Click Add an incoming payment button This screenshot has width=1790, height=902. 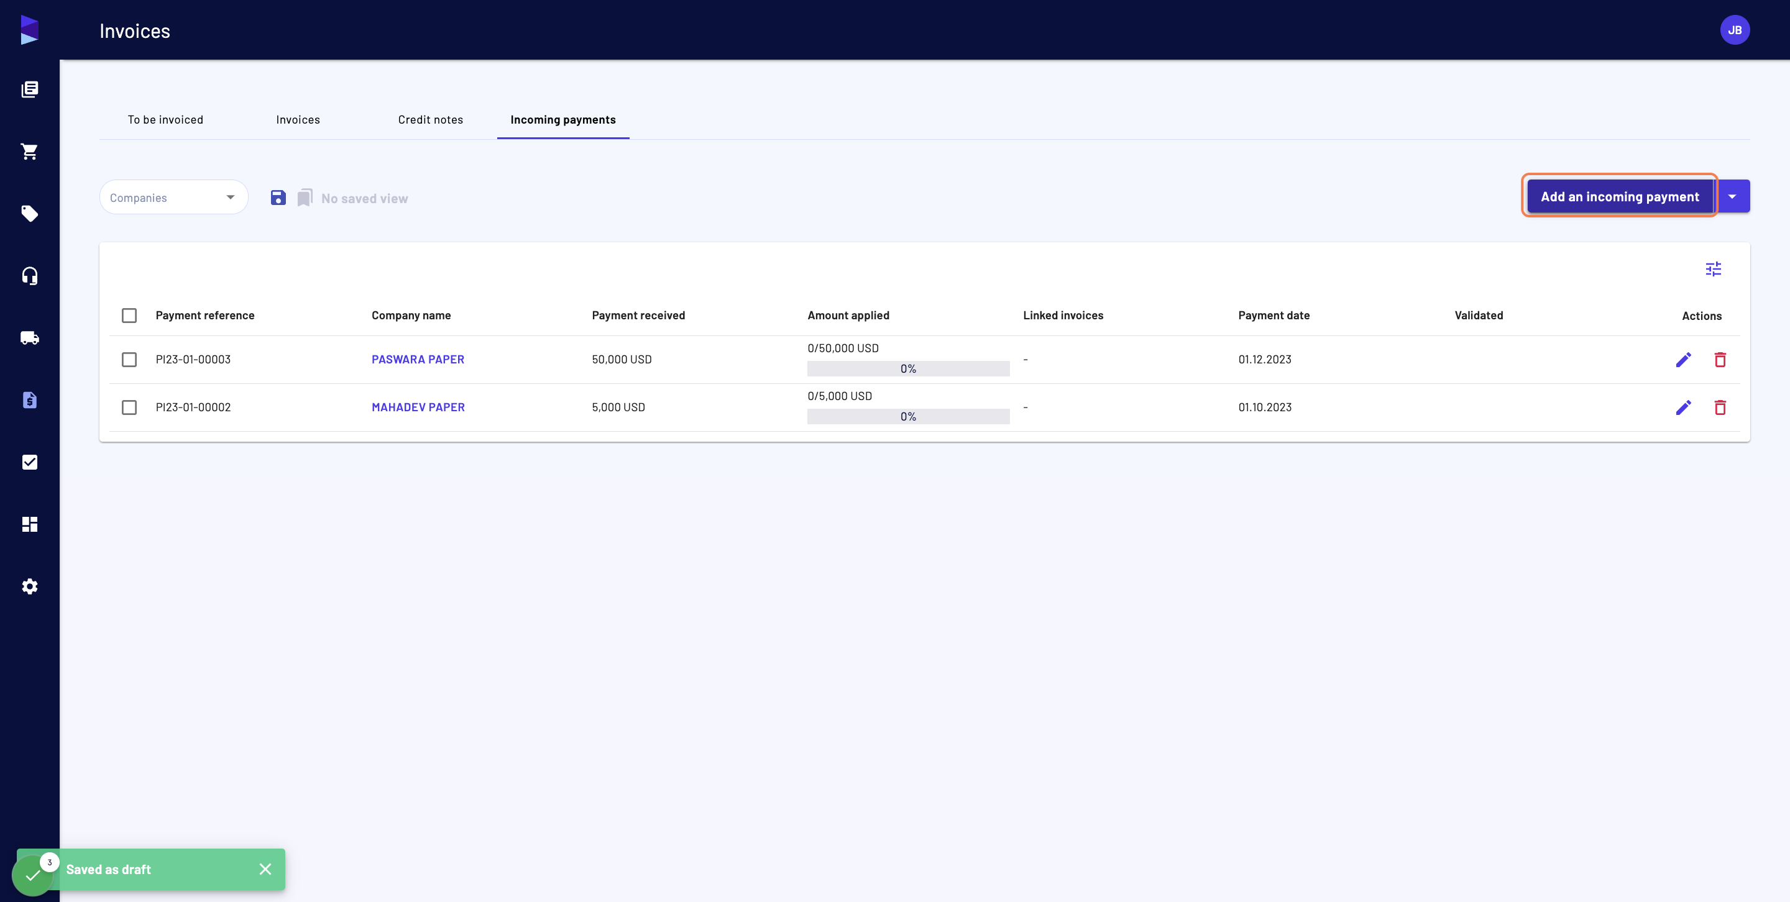coord(1620,196)
